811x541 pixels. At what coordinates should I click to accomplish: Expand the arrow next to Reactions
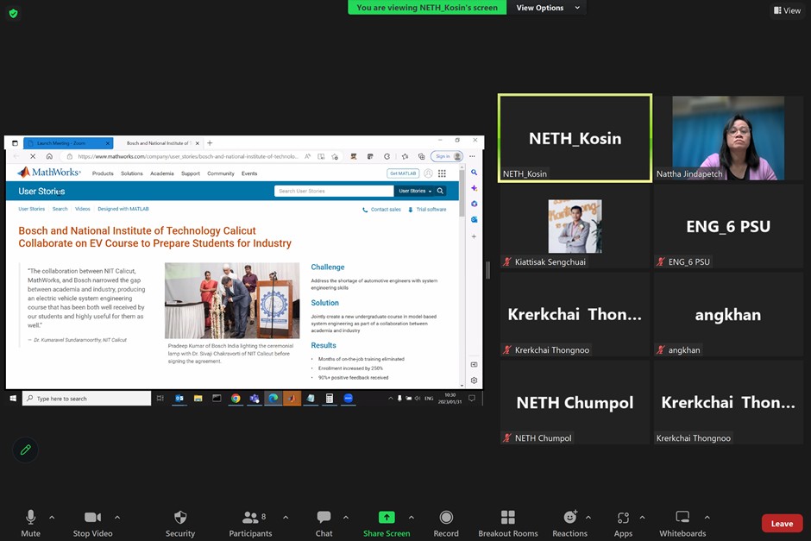588,517
